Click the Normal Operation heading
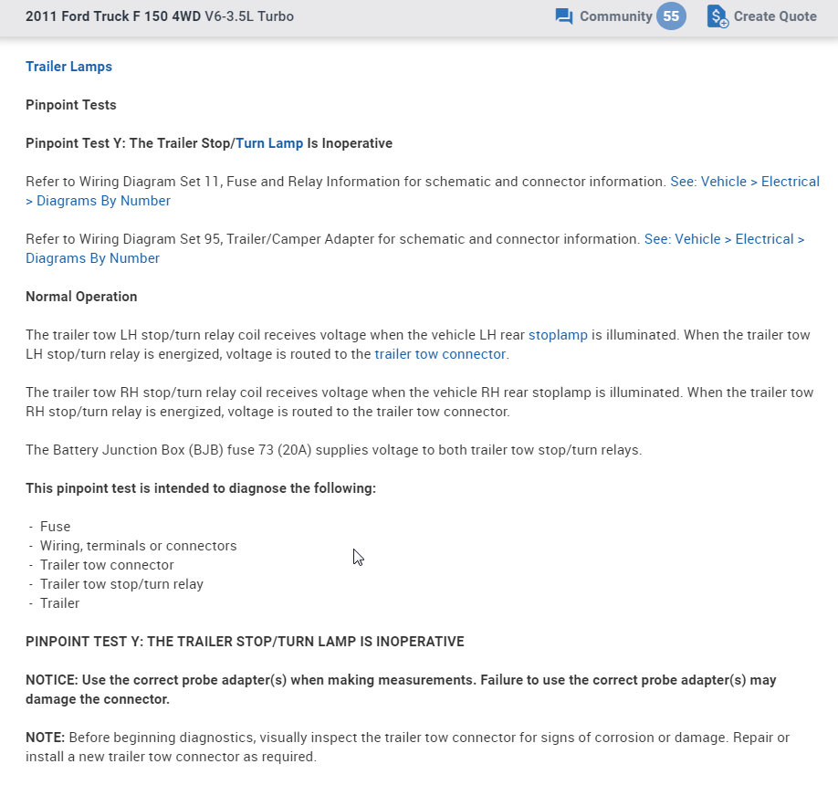This screenshot has height=785, width=838. pyautogui.click(x=81, y=297)
